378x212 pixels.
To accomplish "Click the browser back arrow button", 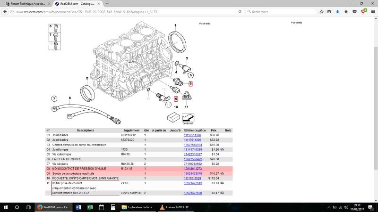I will [5, 11].
